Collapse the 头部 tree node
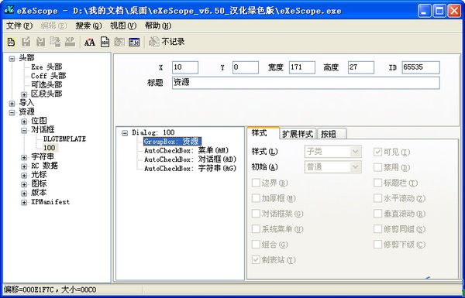Screen dimensions: 465x298 click(12, 58)
